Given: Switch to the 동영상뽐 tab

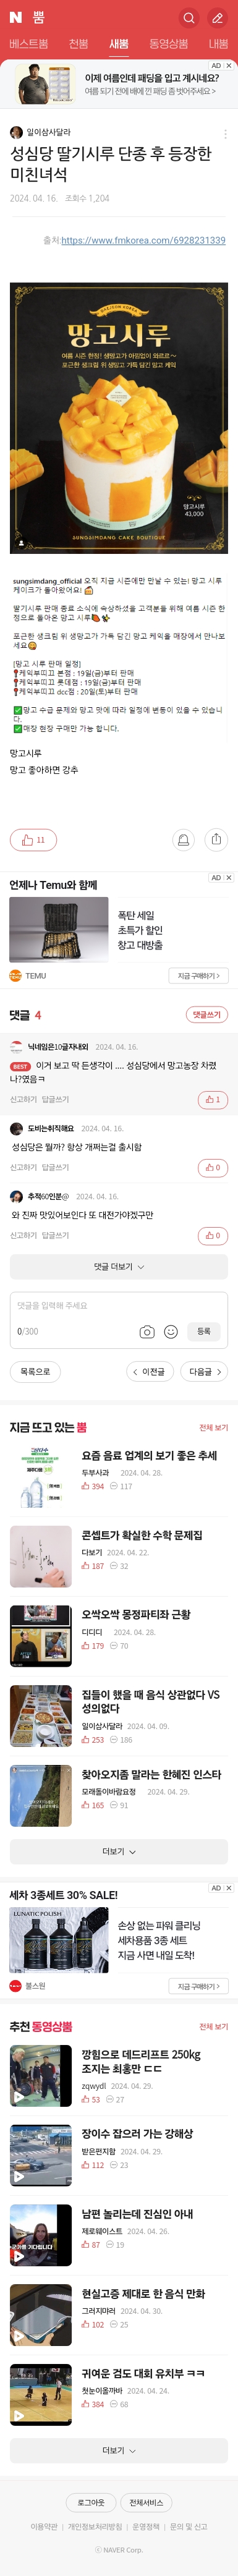Looking at the screenshot, I should pyautogui.click(x=168, y=44).
